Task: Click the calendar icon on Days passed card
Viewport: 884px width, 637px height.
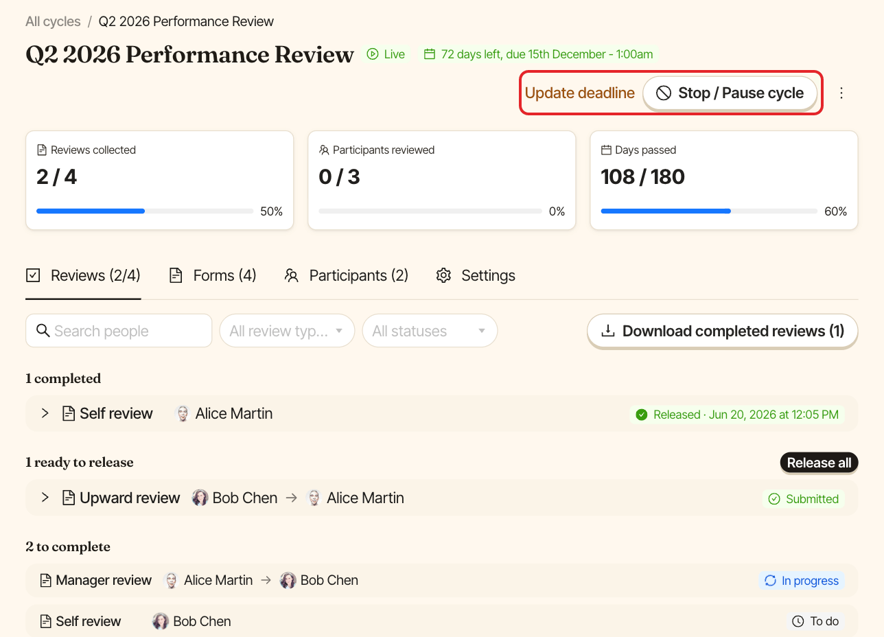Action: click(x=606, y=150)
